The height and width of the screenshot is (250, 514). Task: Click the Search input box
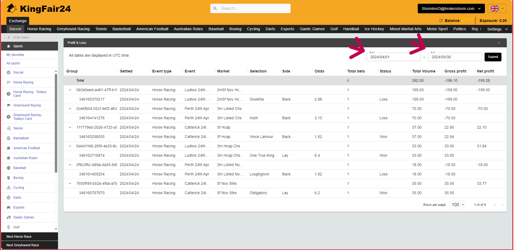[250, 9]
